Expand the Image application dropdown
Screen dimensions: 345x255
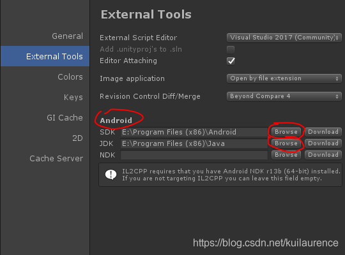click(x=284, y=78)
